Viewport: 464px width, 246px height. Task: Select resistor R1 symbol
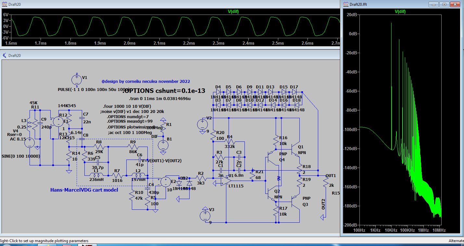click(x=163, y=126)
